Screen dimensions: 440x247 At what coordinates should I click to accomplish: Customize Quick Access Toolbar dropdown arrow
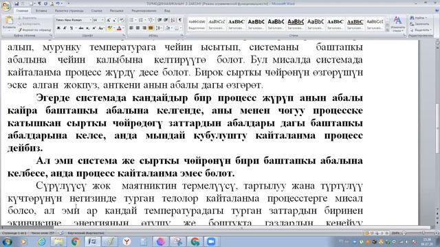pyautogui.click(x=69, y=3)
